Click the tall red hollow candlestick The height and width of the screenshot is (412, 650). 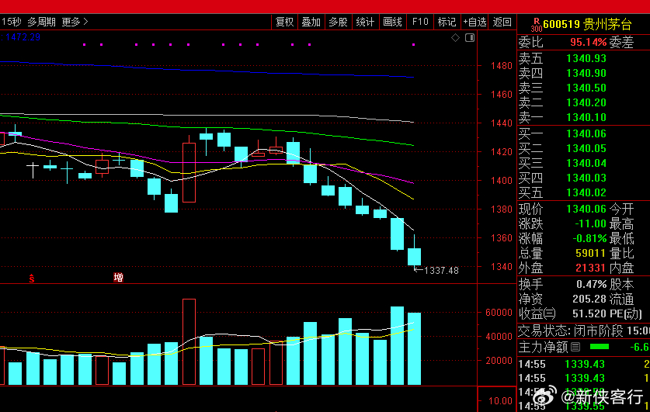189,172
